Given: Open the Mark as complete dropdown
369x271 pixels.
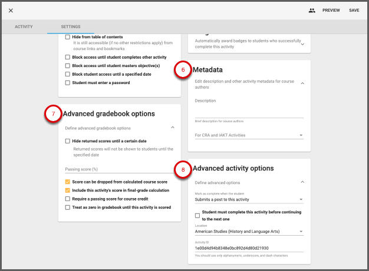Looking at the screenshot, I should pyautogui.click(x=249, y=200).
